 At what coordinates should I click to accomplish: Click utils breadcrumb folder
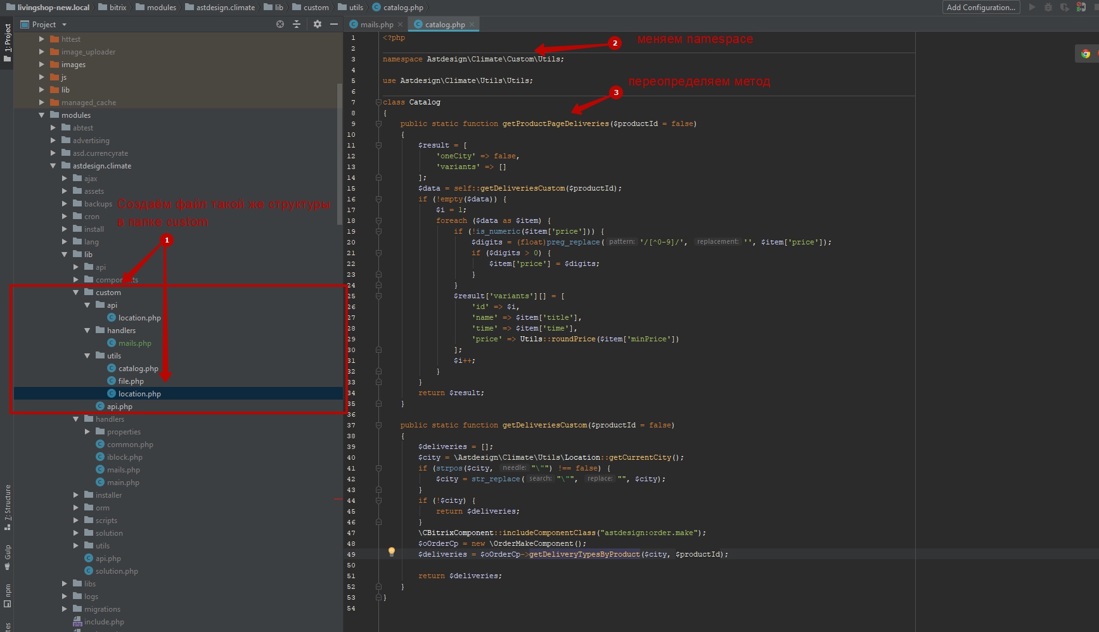350,8
